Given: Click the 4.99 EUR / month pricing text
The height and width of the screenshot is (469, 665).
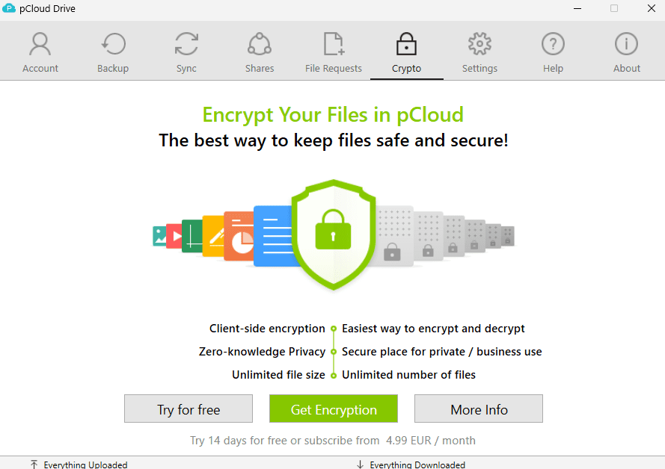Looking at the screenshot, I should click(431, 441).
